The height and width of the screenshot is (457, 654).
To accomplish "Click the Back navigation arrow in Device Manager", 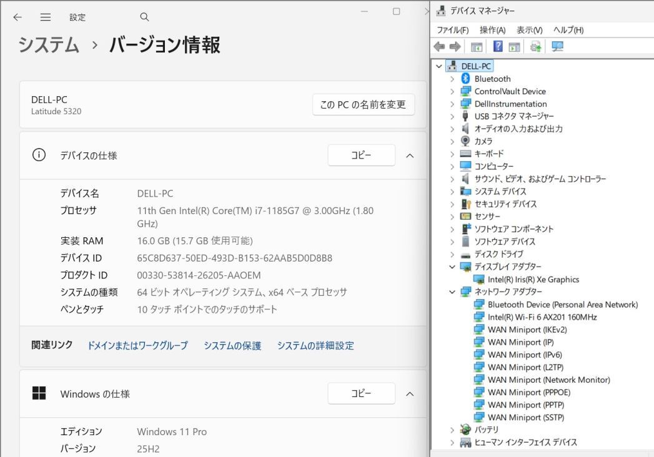I will pos(439,46).
